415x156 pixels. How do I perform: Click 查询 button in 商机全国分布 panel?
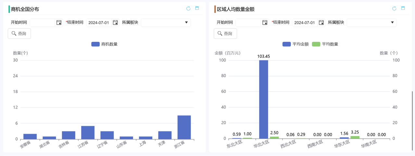tap(19, 33)
